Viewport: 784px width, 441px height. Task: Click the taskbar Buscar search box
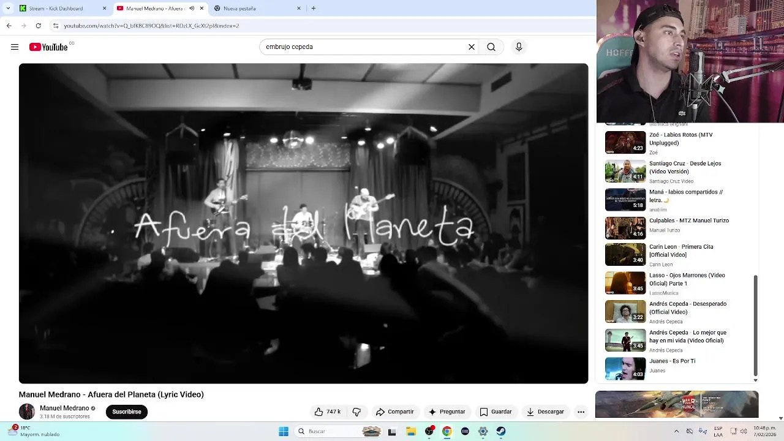coord(339,431)
